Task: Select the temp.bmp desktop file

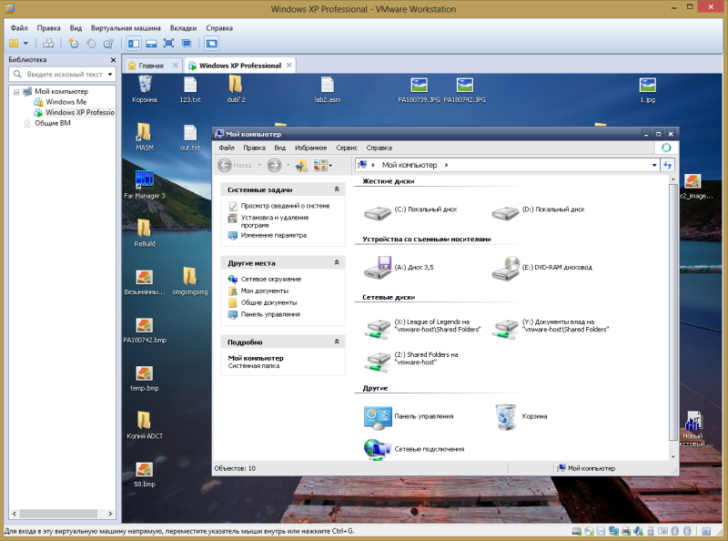Action: tap(145, 378)
